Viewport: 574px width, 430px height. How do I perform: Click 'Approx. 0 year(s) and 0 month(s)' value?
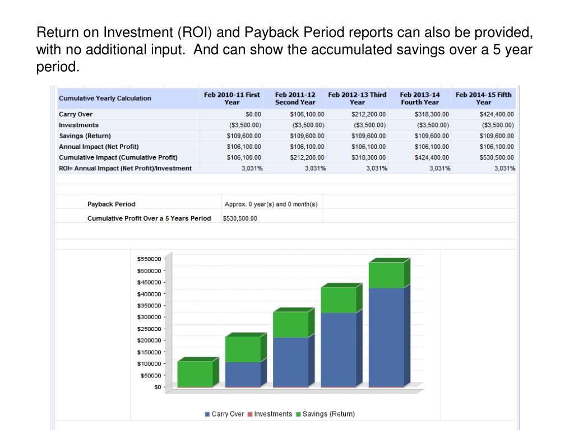(271, 204)
